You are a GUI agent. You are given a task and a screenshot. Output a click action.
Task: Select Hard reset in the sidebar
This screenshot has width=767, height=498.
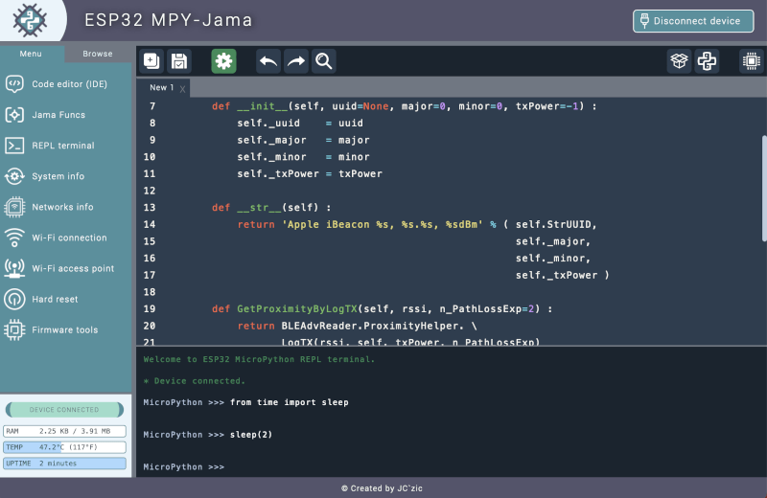click(x=55, y=299)
